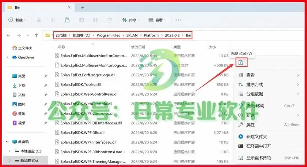The height and width of the screenshot is (167, 307).
Task: Open 文档 in quick access
Action: (x=19, y=95)
